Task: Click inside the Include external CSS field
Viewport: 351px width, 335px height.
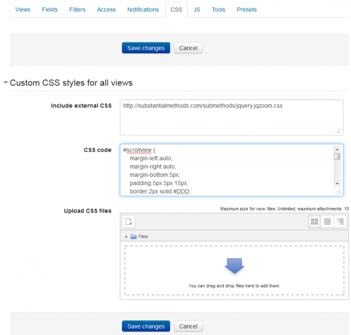Action: click(x=231, y=117)
